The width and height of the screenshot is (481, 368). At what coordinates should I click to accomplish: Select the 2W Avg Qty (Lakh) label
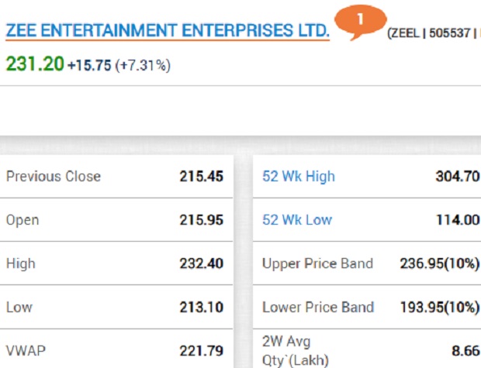[x=296, y=350]
